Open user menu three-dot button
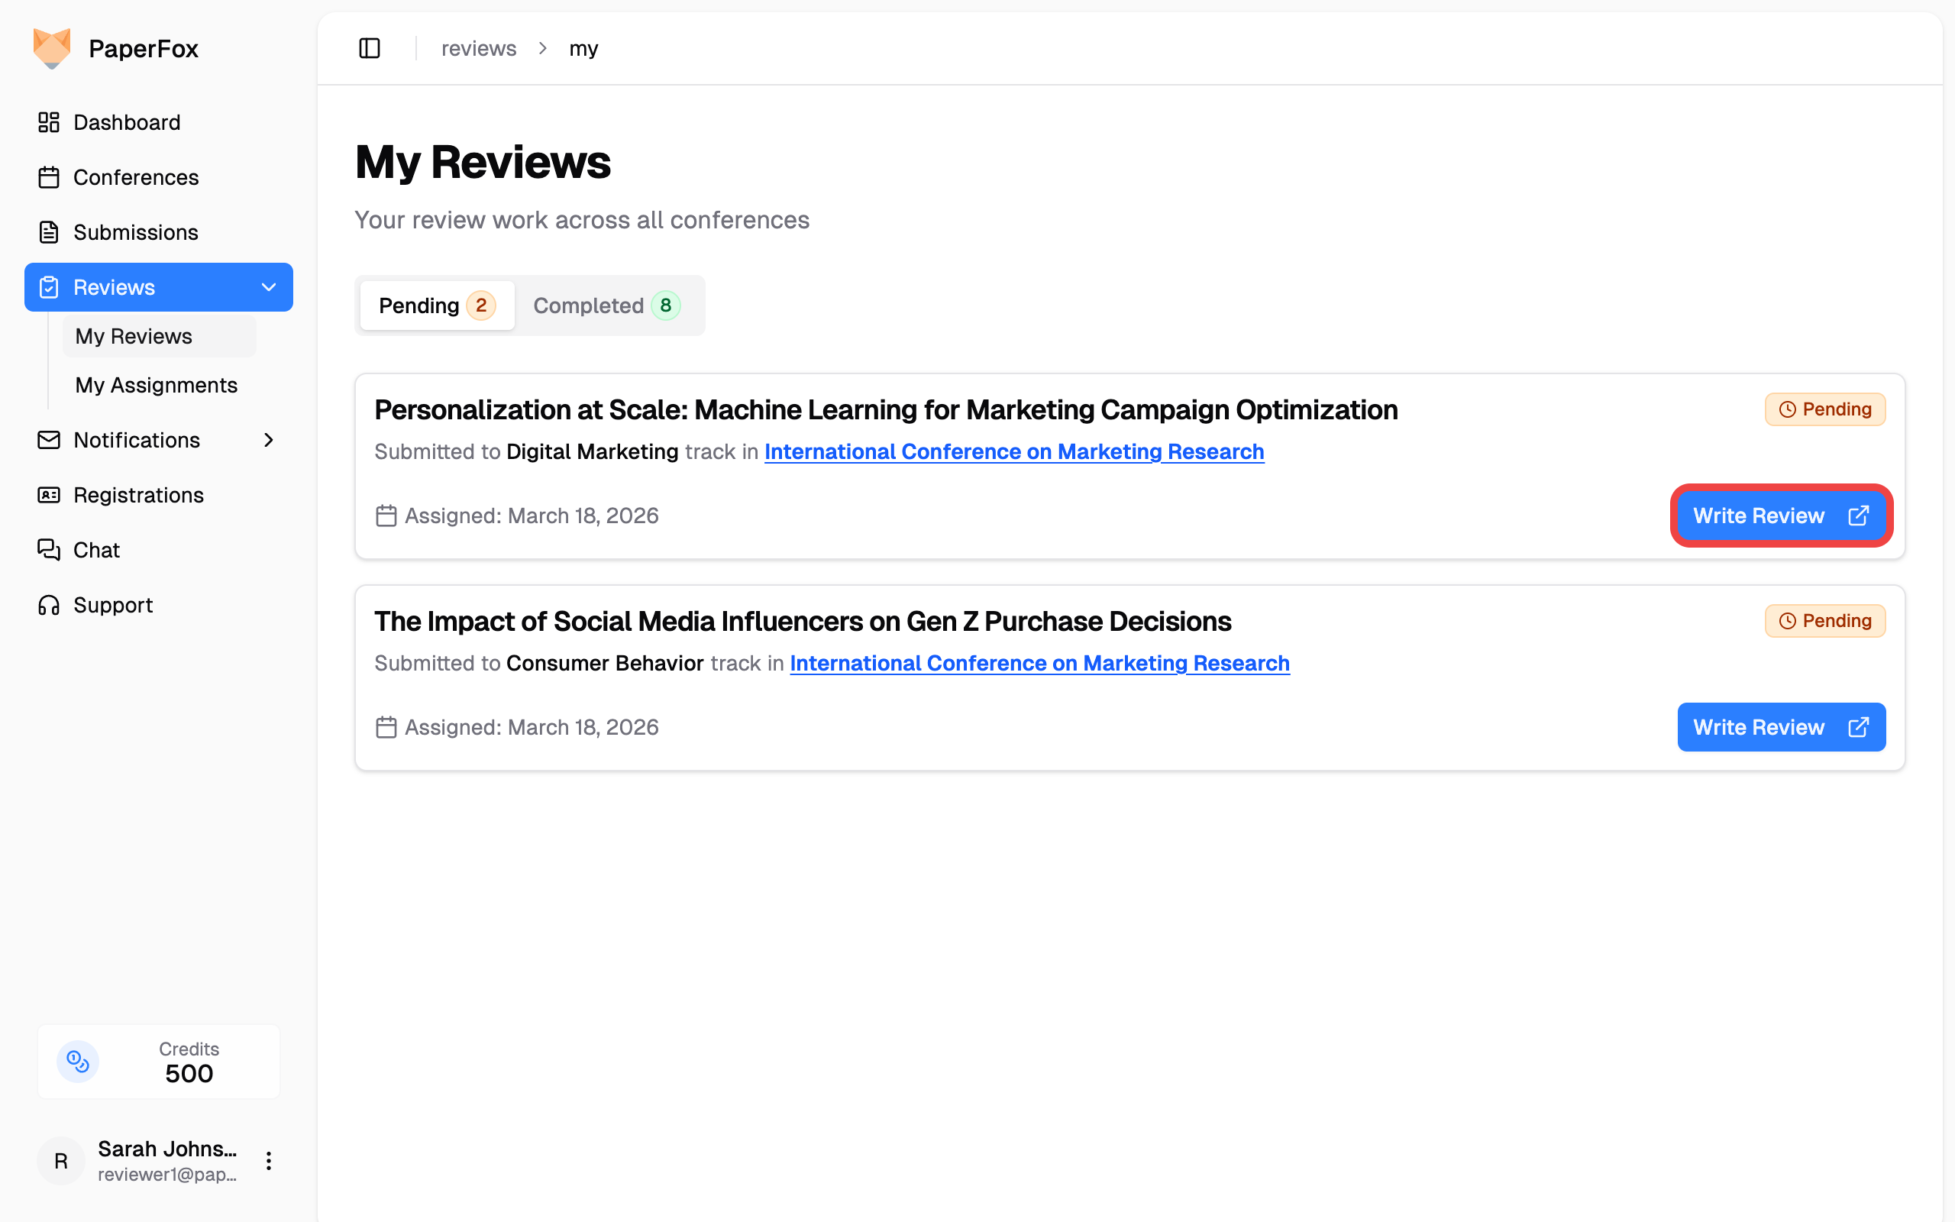 point(268,1161)
